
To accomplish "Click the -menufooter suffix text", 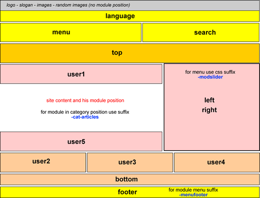I will click(x=193, y=195).
